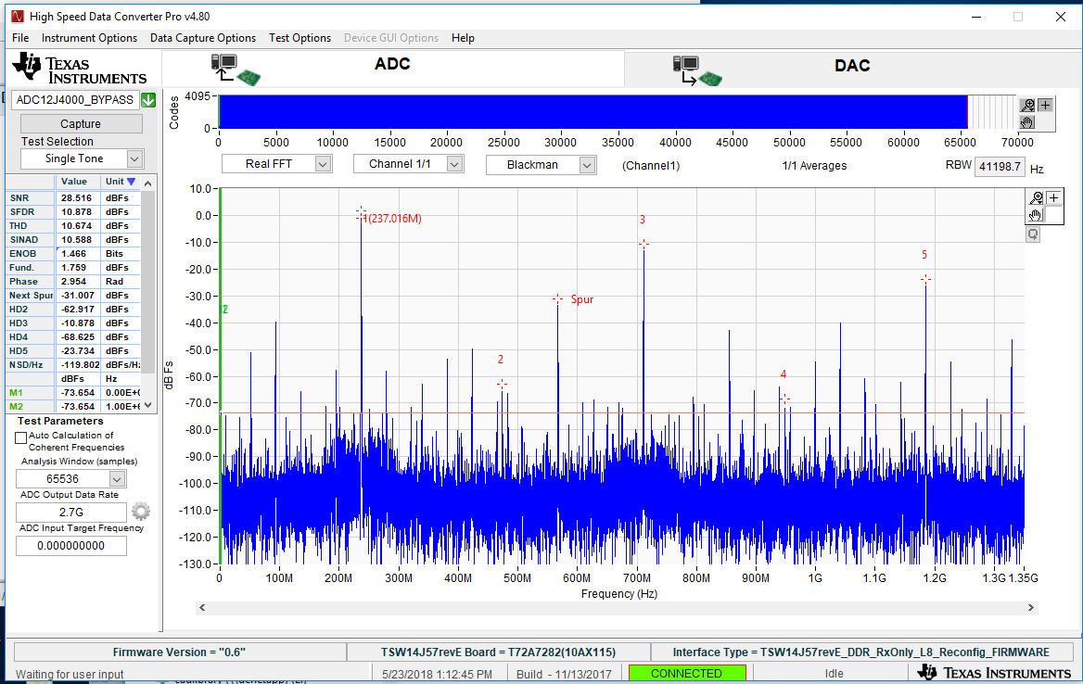Click the DAC generator board icon

click(697, 71)
